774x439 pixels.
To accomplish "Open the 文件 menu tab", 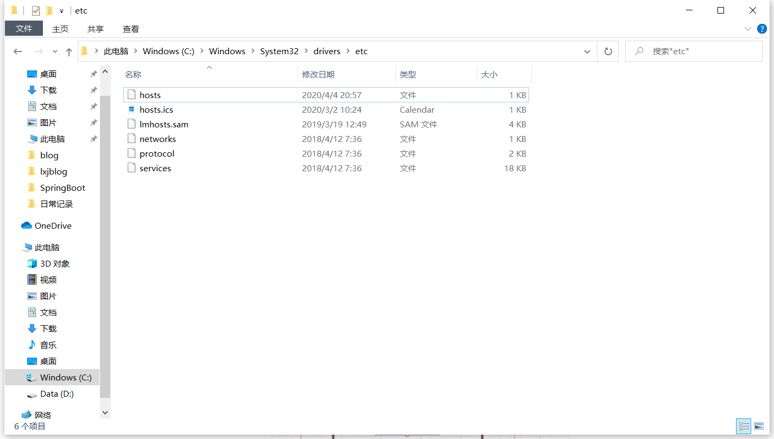I will tap(24, 29).
